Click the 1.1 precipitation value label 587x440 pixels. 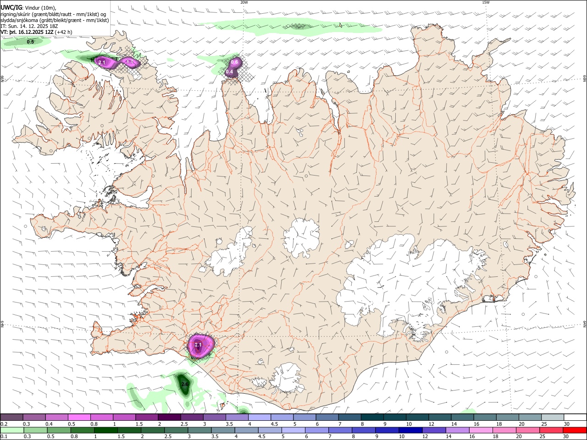(129, 61)
